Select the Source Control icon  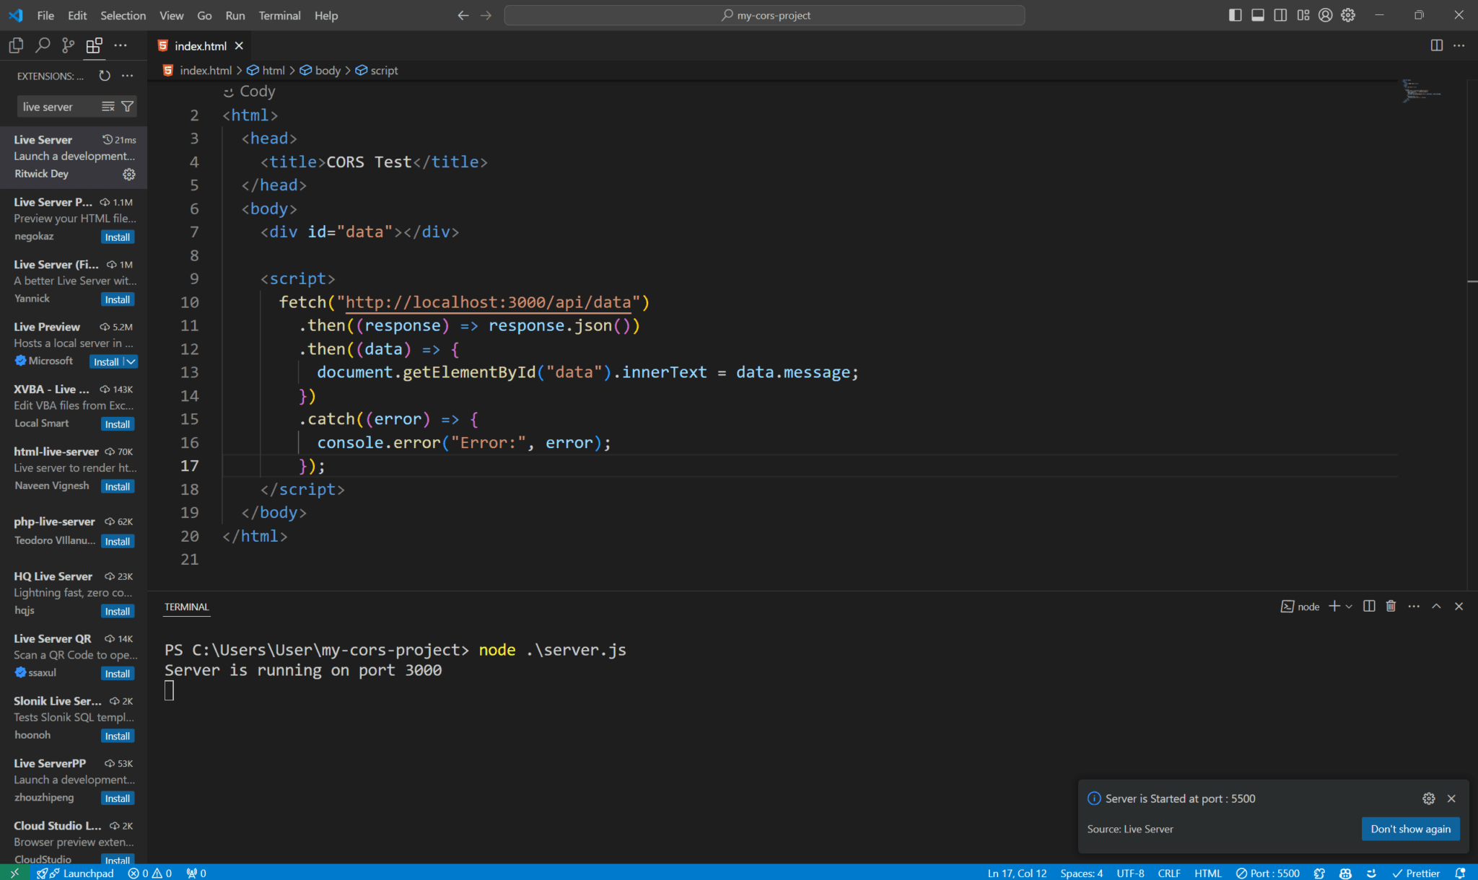(x=68, y=45)
